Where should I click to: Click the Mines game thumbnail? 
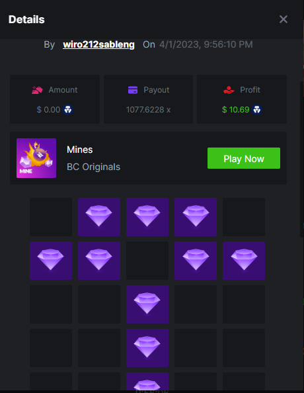click(36, 158)
